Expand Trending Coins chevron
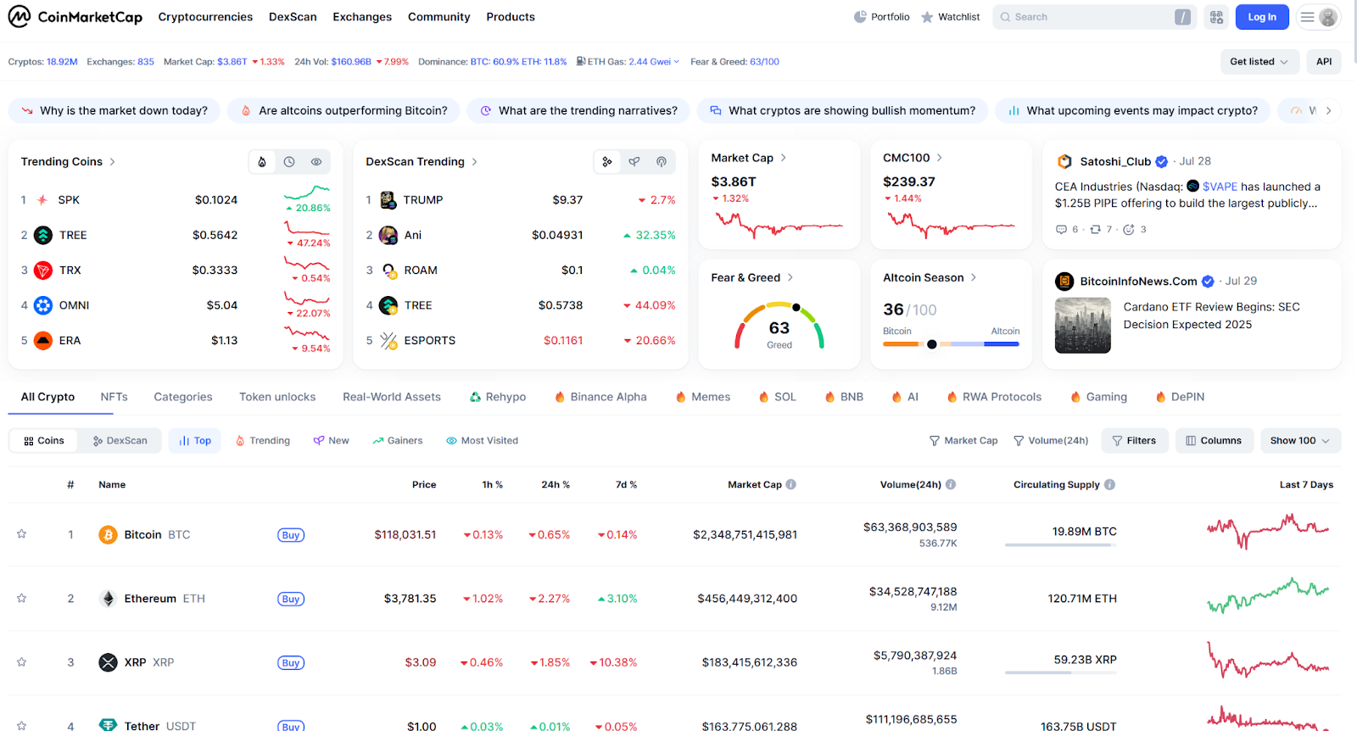The width and height of the screenshot is (1357, 731). point(112,162)
